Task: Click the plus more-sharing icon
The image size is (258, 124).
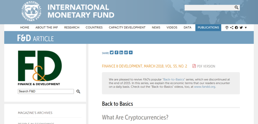Action: point(131,52)
